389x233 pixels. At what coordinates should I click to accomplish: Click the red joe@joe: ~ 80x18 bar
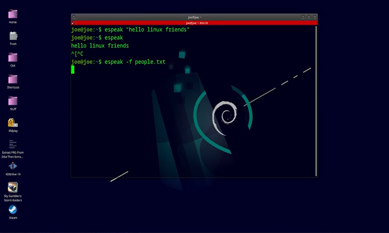click(x=194, y=23)
